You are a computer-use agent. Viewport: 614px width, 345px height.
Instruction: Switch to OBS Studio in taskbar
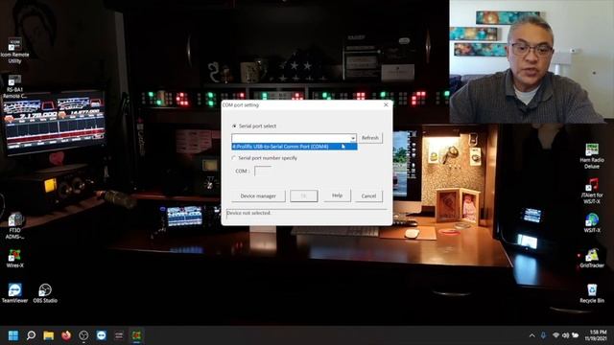(83, 335)
